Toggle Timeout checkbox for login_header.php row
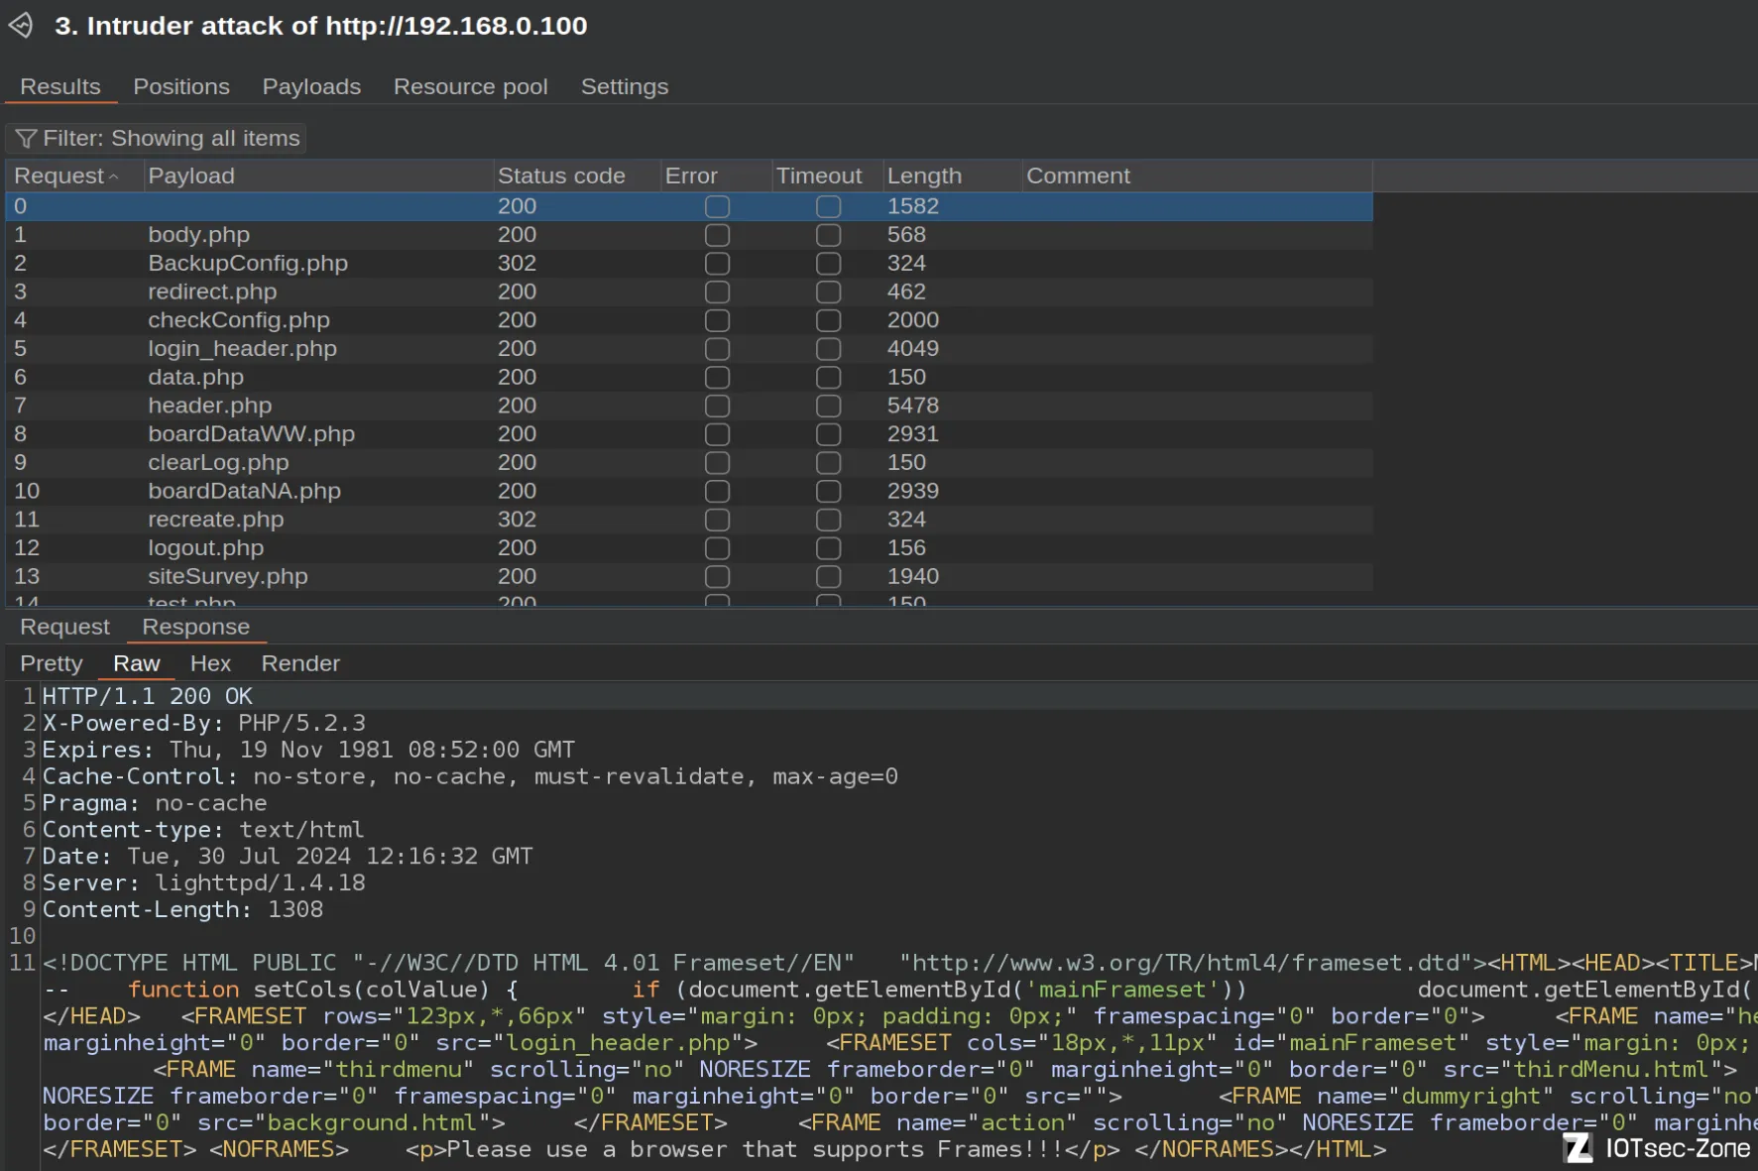The image size is (1758, 1171). click(x=828, y=349)
